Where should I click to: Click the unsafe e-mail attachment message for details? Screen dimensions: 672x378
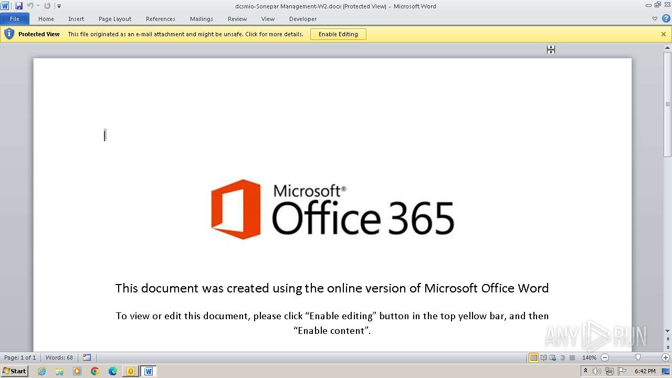pyautogui.click(x=185, y=34)
